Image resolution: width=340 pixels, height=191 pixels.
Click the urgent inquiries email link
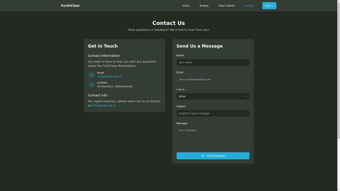point(104,106)
